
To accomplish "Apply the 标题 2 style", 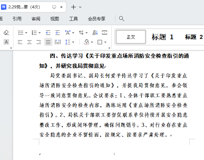I will pos(194,37).
